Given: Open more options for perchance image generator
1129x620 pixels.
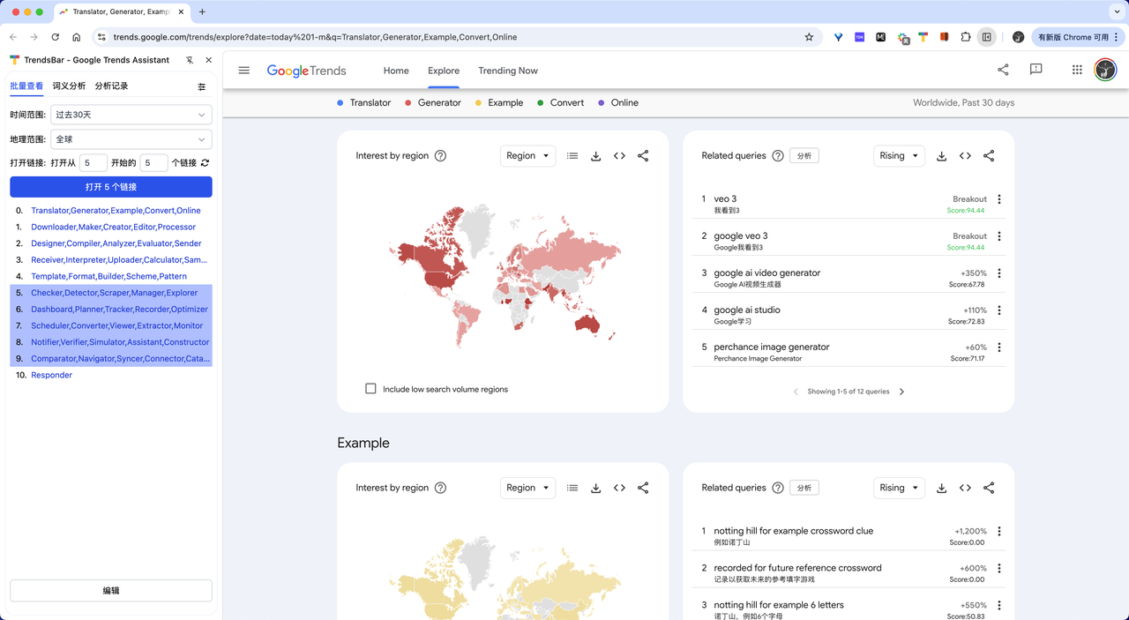Looking at the screenshot, I should tap(999, 347).
